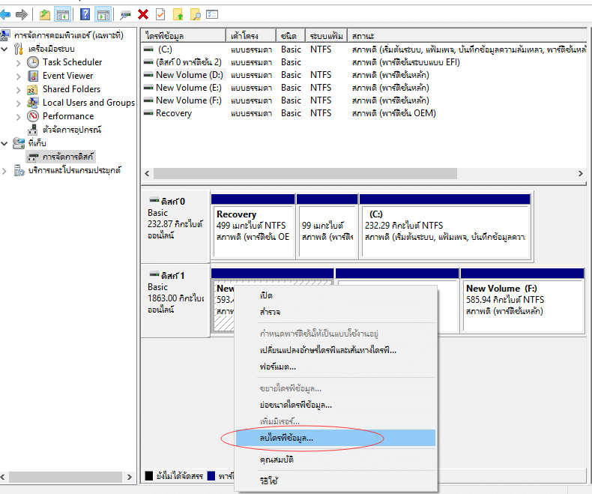The width and height of the screenshot is (592, 494).
Task: Select Performance in the tree
Action: coord(68,116)
